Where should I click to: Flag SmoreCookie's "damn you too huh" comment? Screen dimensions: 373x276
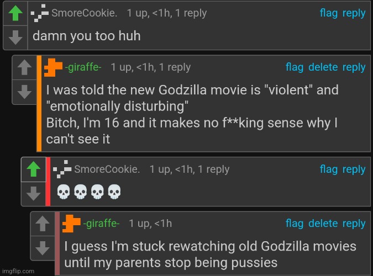pos(328,13)
